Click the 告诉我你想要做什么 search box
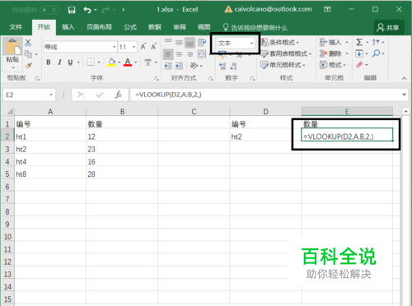Viewport: 412px width, 306px height. (x=255, y=28)
